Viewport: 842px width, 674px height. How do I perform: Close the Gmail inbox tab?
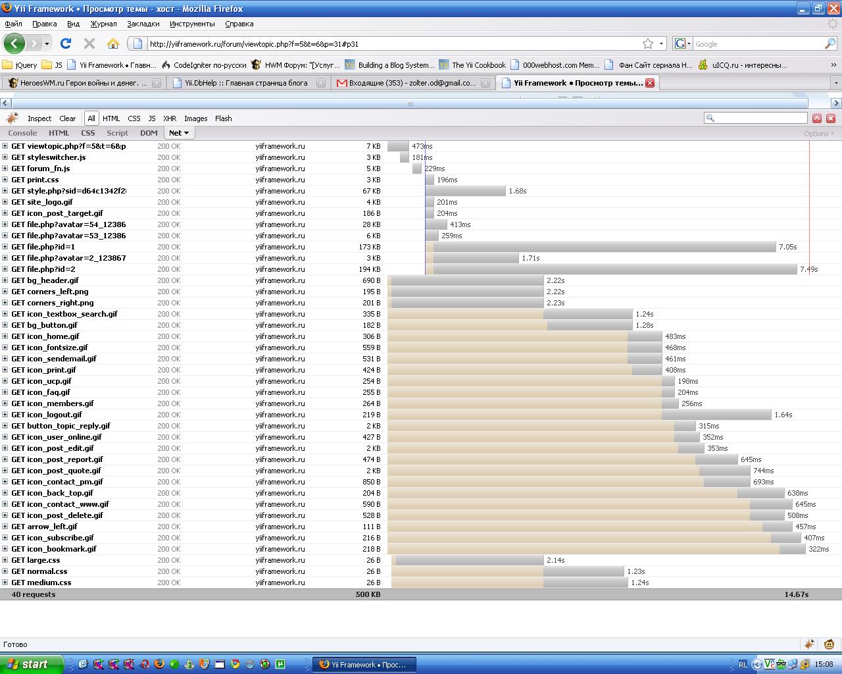click(485, 83)
